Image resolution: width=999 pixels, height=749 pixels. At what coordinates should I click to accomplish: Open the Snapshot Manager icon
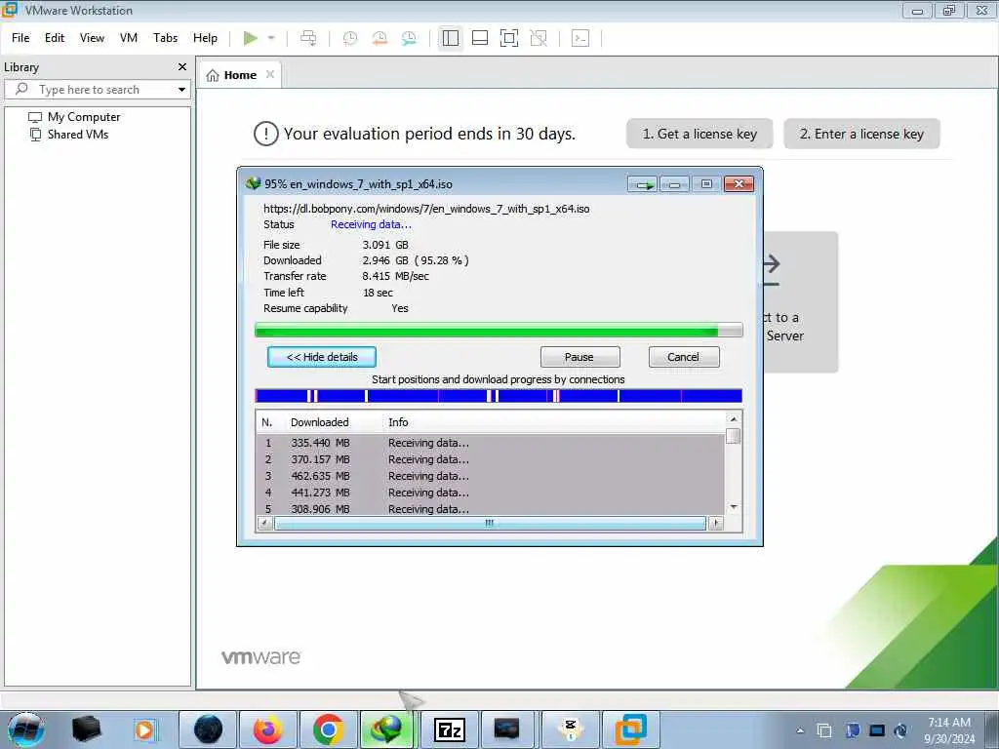pyautogui.click(x=409, y=38)
